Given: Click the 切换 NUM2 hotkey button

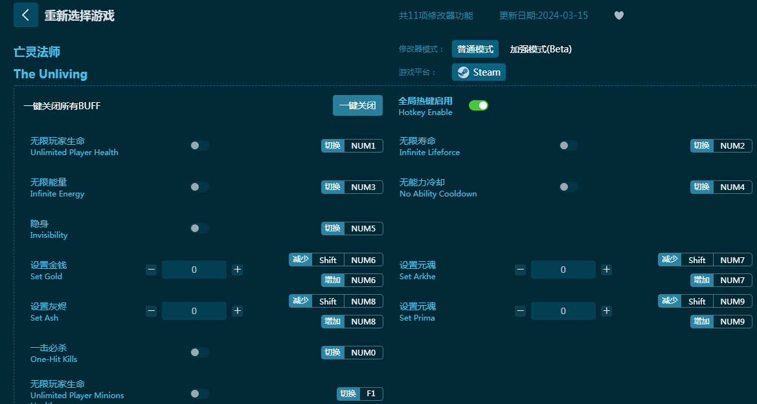Looking at the screenshot, I should click(x=721, y=145).
